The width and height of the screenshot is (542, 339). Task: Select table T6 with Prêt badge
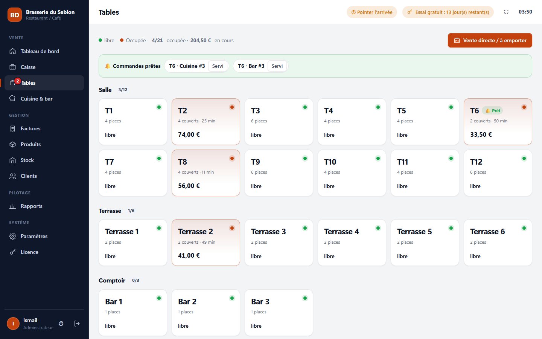point(498,122)
